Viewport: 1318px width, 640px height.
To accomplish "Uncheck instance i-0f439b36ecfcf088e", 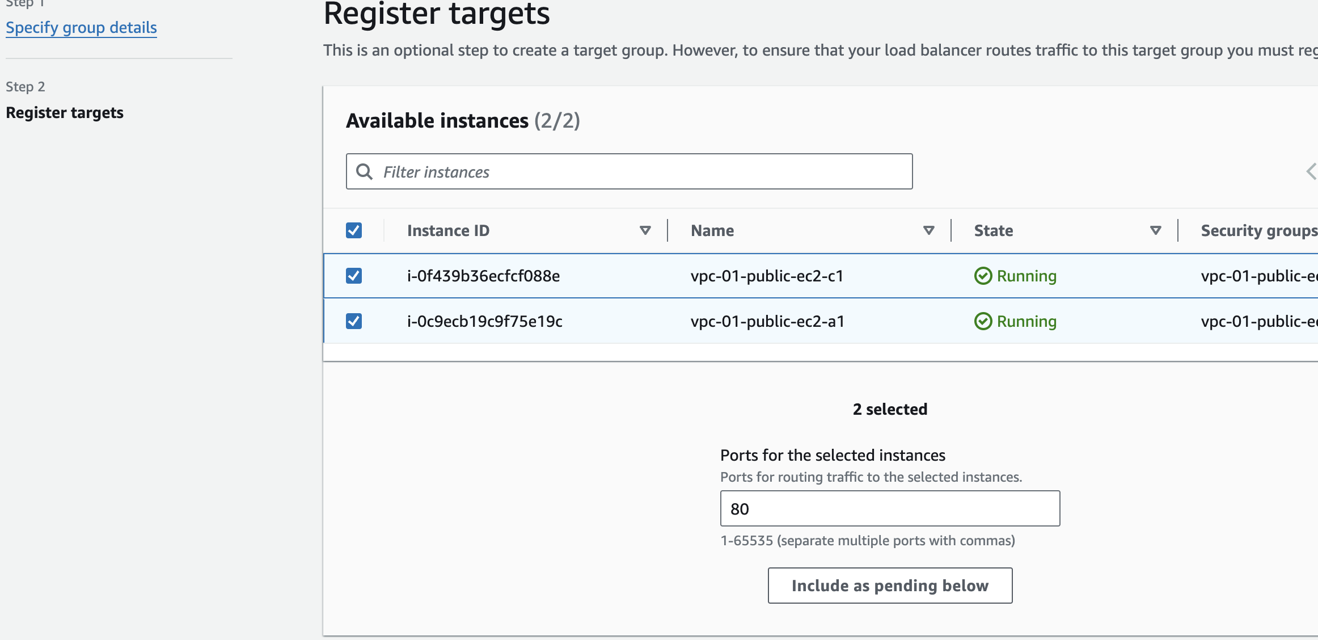I will point(354,276).
